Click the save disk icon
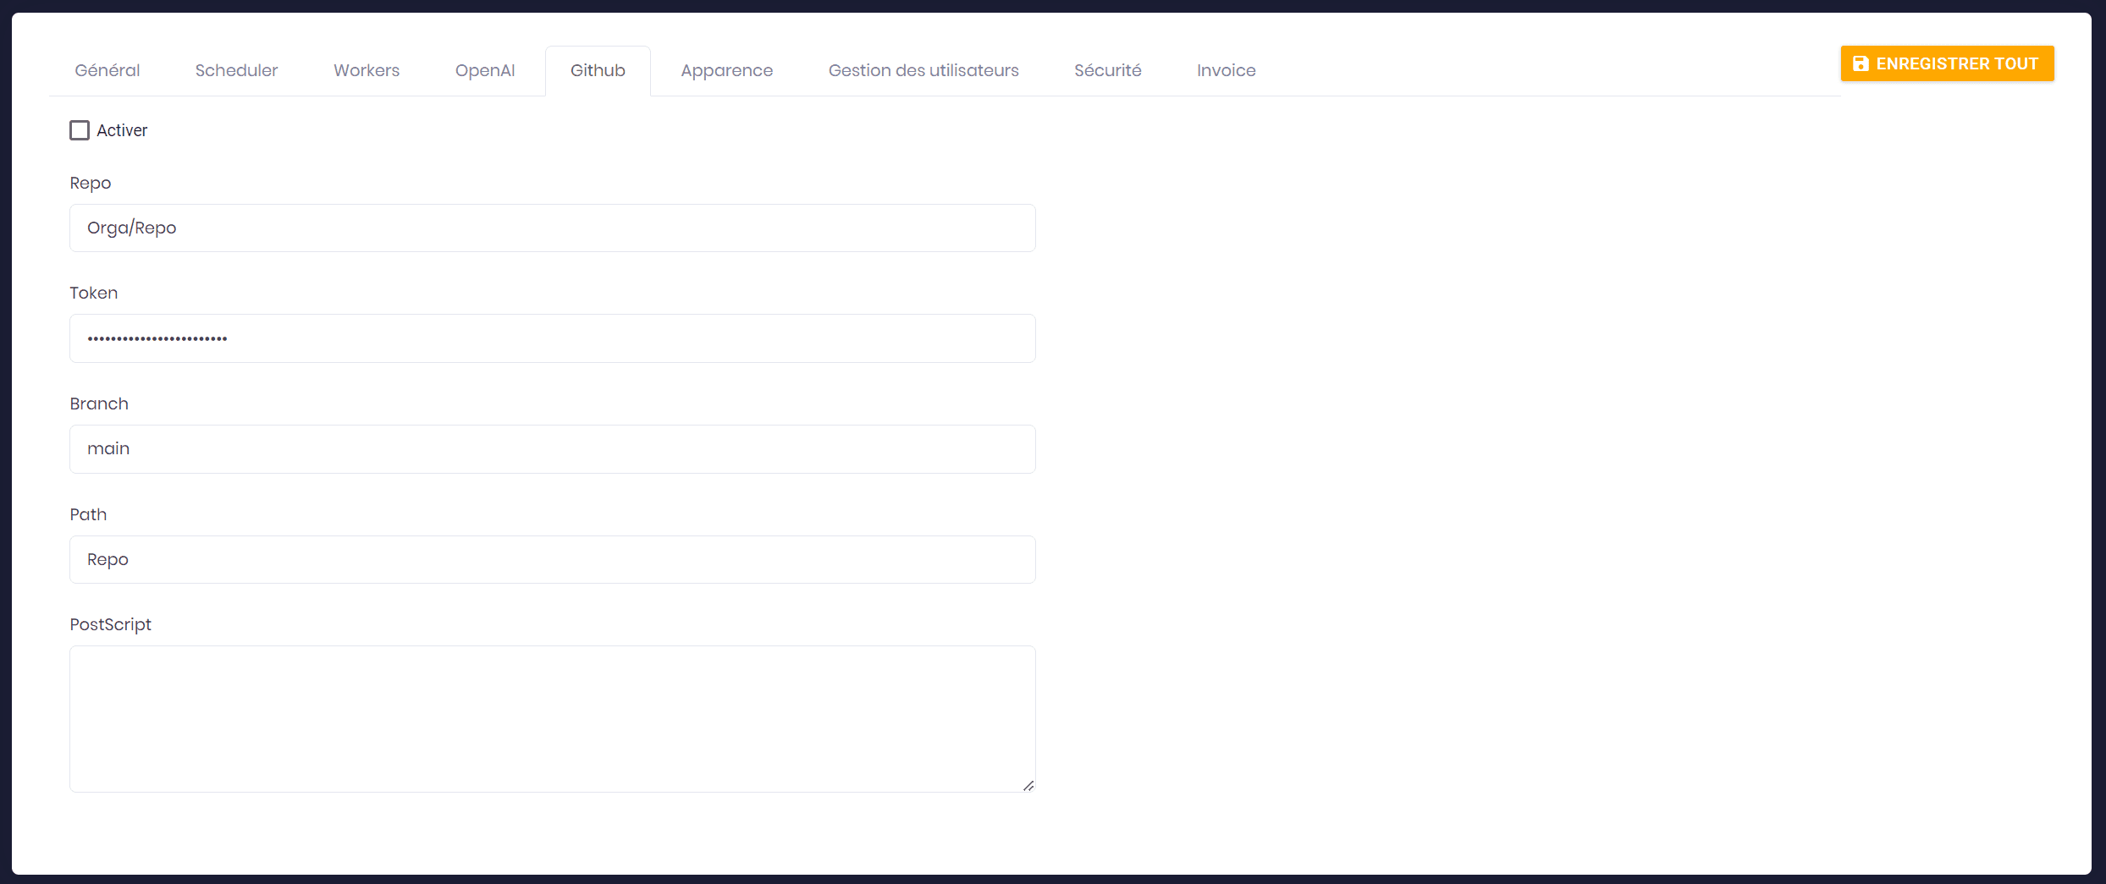This screenshot has width=2106, height=884. tap(1861, 63)
